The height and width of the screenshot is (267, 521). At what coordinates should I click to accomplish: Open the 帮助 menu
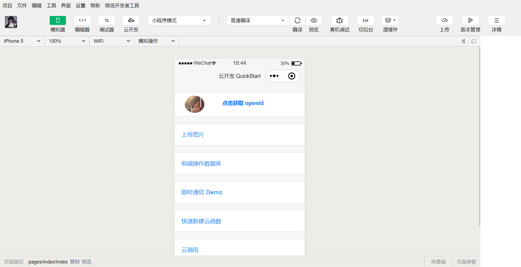pyautogui.click(x=95, y=5)
